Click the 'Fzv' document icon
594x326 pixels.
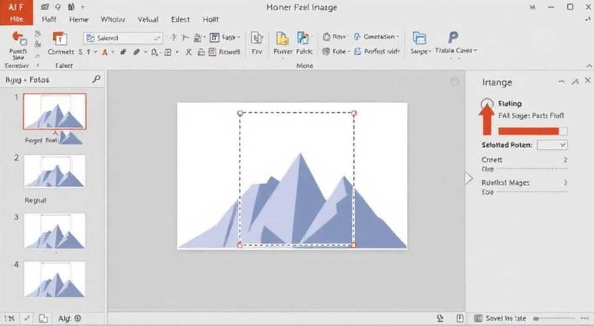(257, 38)
